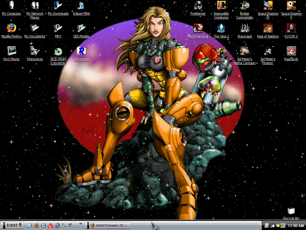Screen dimensions: 306x230
Task: Open the MechWarrior 4 shortcut
Action: click(198, 28)
